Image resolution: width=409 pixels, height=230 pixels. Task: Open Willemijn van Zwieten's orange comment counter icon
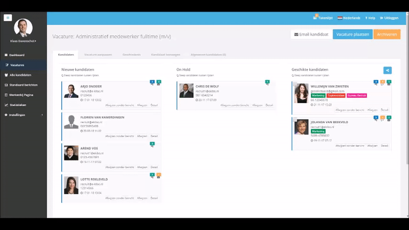pyautogui.click(x=382, y=83)
